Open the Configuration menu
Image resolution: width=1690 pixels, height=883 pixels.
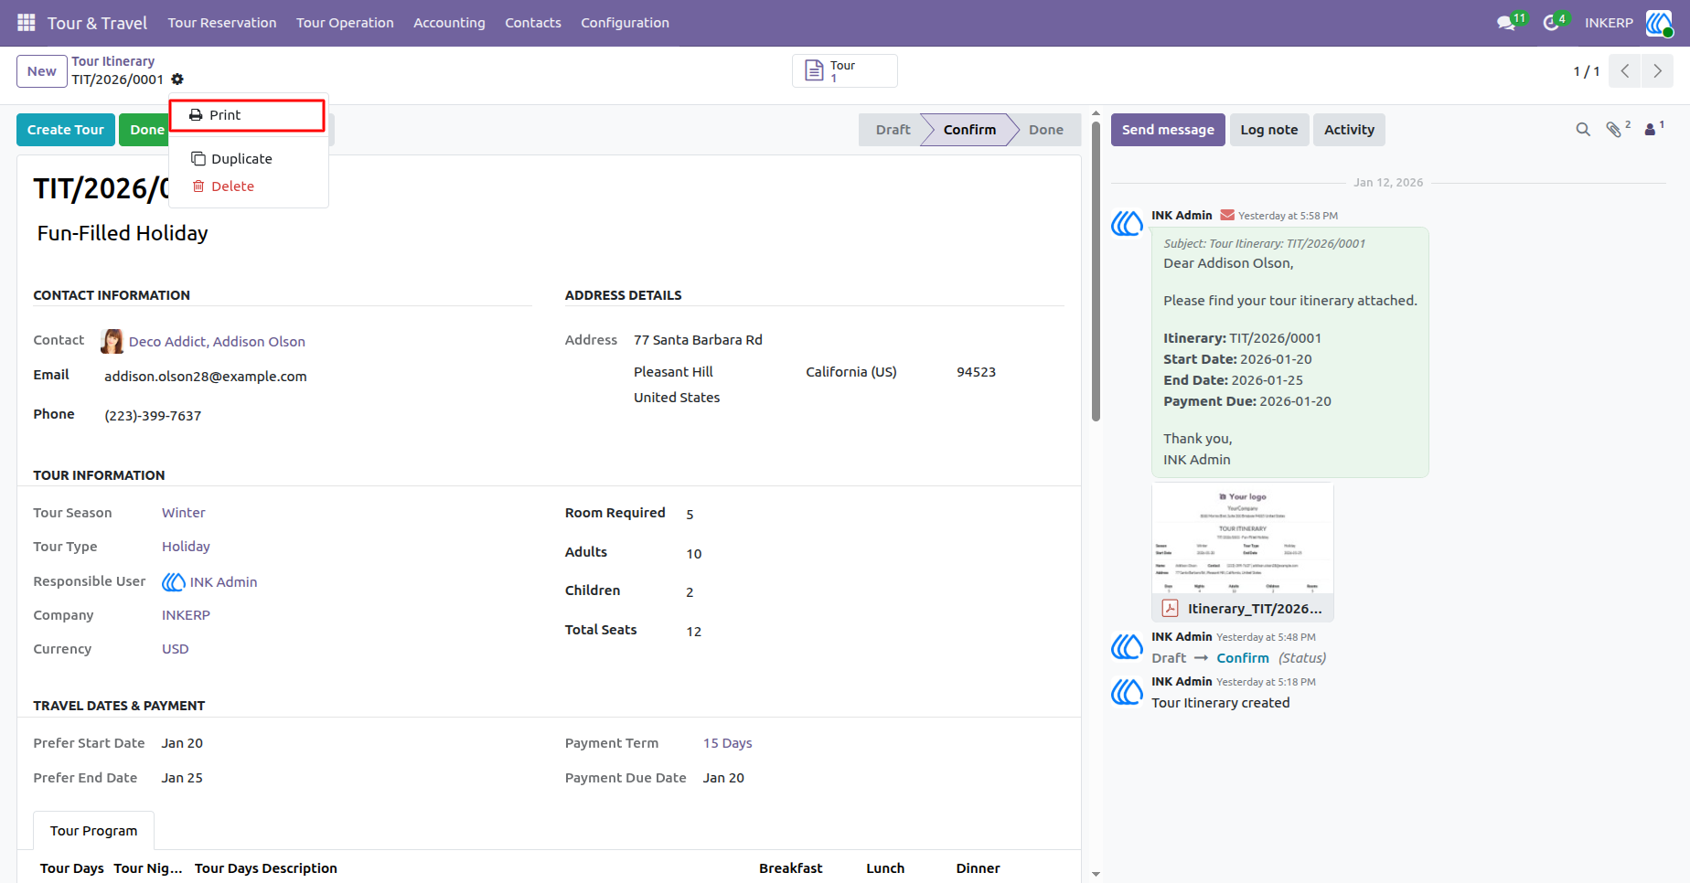click(x=625, y=23)
